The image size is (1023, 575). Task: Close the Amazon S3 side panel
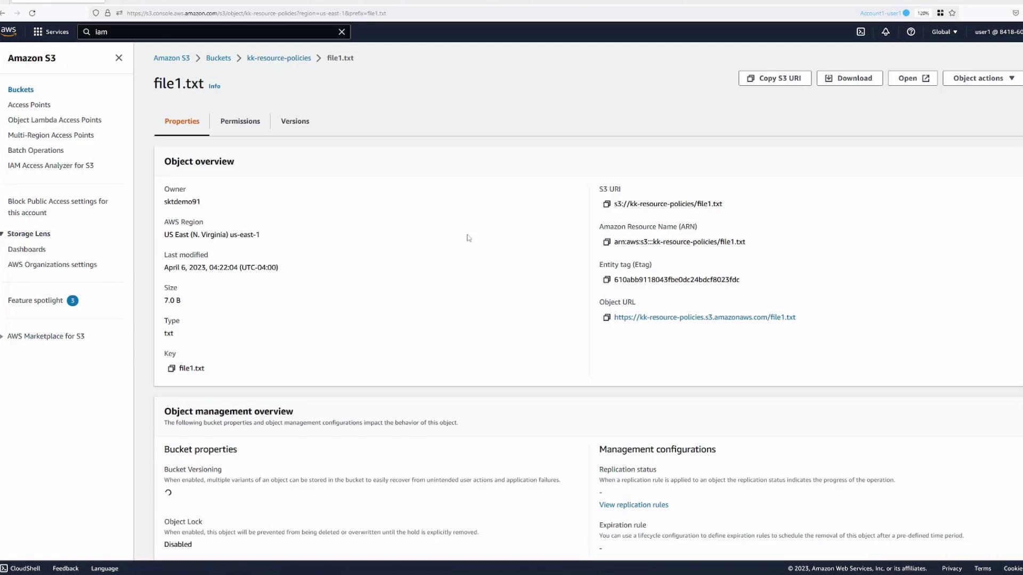click(x=118, y=58)
